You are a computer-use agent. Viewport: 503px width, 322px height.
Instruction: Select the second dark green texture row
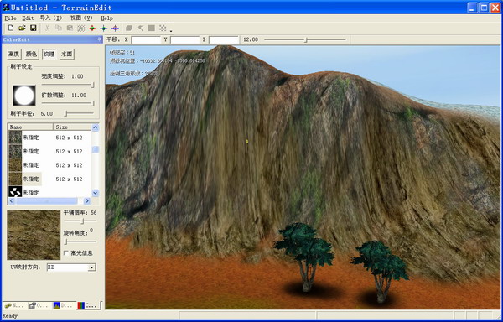click(49, 151)
